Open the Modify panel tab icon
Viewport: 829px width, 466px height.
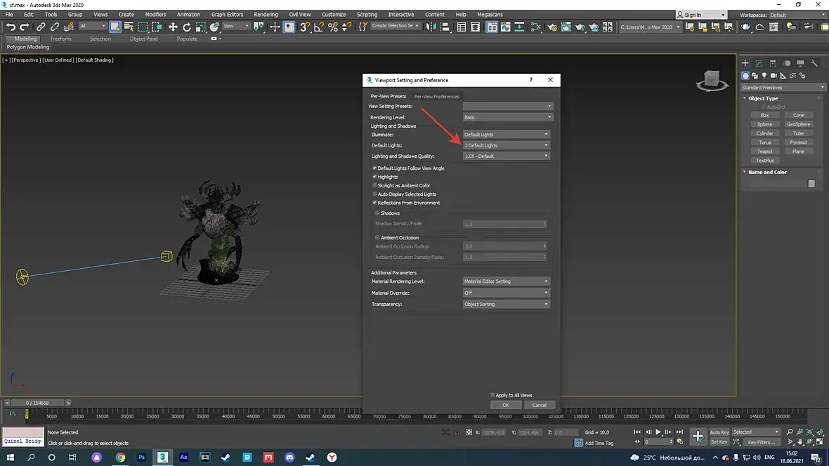coord(759,63)
